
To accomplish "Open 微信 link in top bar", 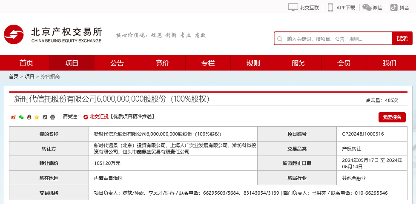I will click(373, 7).
